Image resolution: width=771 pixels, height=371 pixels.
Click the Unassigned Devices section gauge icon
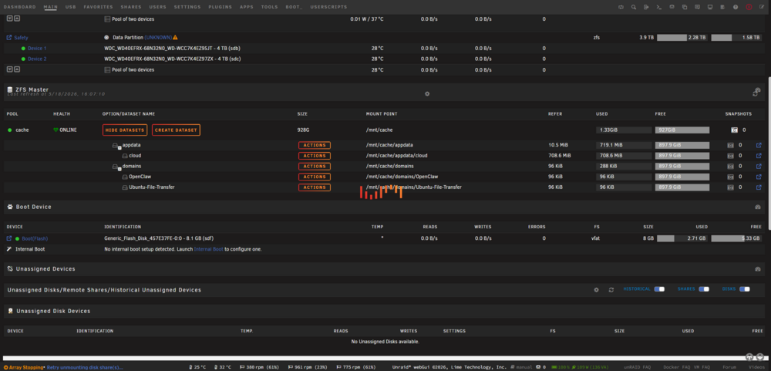(758, 269)
